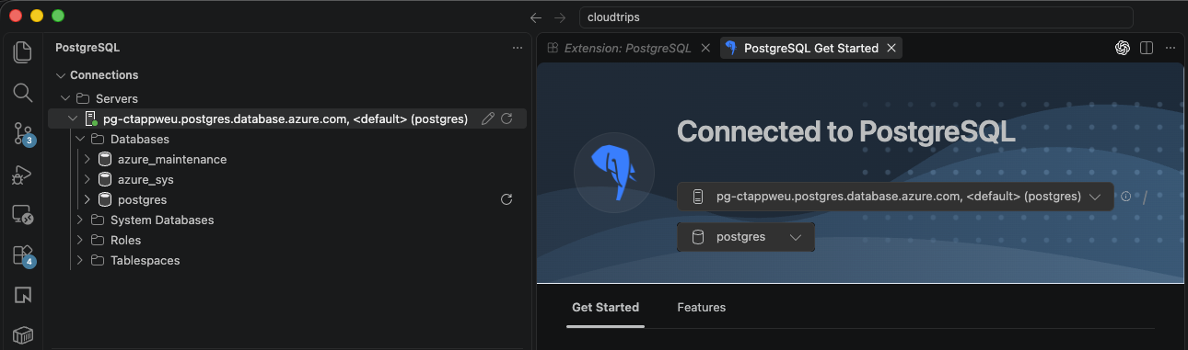This screenshot has height=350, width=1188.
Task: Select the azure_maintenance database row
Action: click(x=286, y=159)
